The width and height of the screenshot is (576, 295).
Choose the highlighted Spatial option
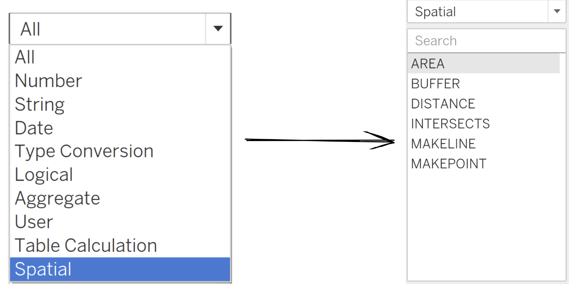(43, 269)
